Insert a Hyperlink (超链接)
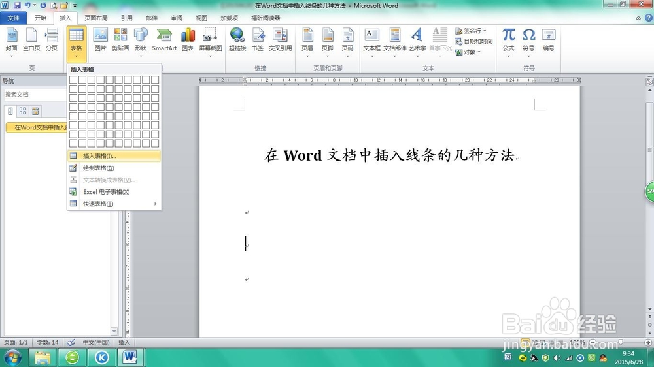Image resolution: width=654 pixels, height=367 pixels. click(237, 40)
